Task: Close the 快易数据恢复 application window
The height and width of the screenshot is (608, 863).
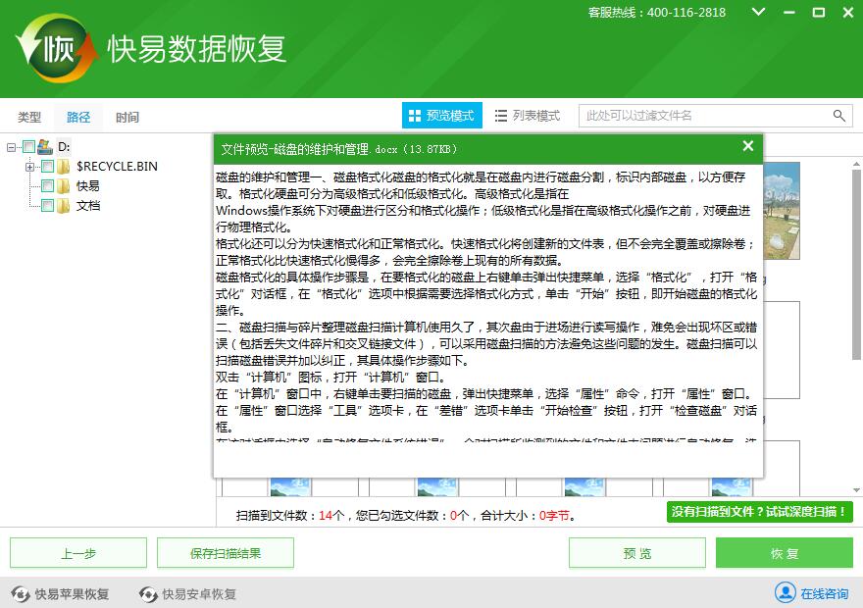Action: 848,12
